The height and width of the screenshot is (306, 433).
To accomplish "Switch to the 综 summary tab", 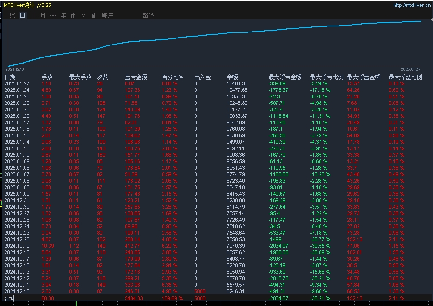I will tap(12, 15).
